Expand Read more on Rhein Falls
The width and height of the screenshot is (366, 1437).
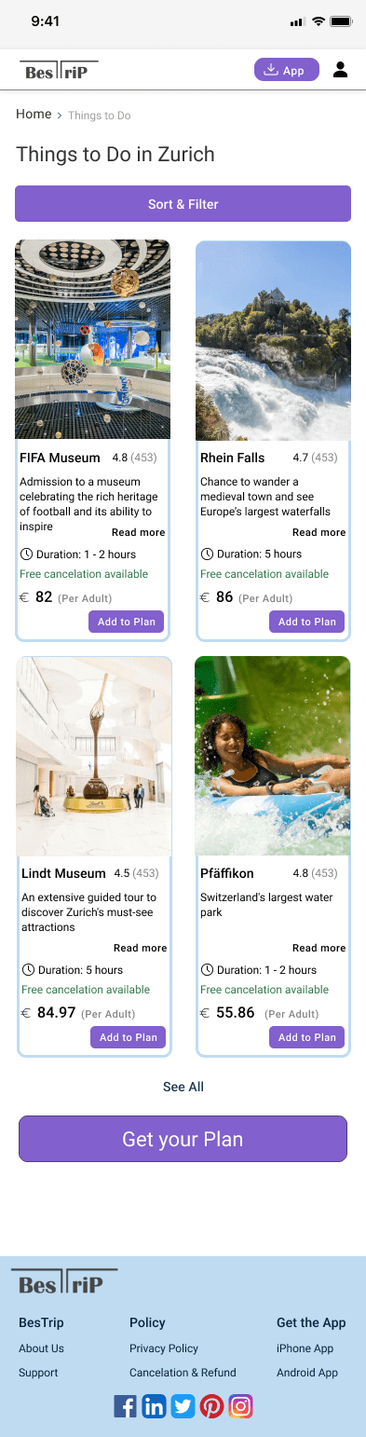(x=319, y=532)
